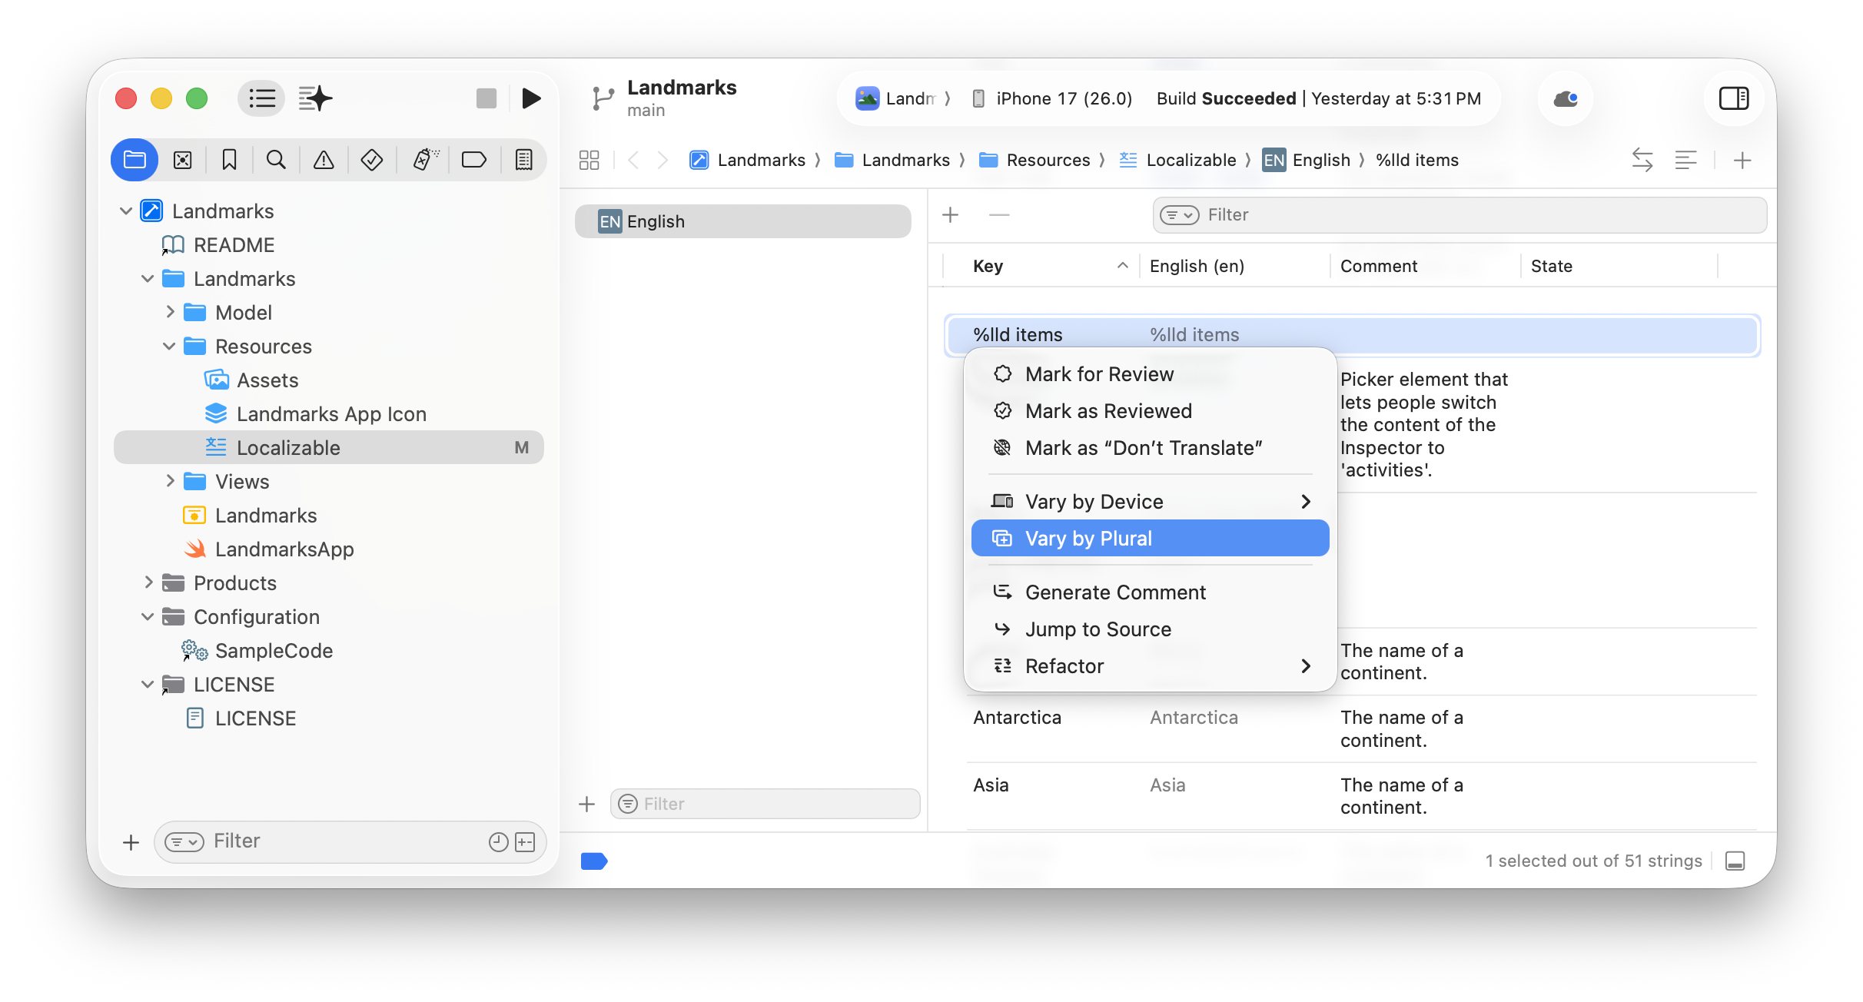Image resolution: width=1863 pixels, height=1002 pixels.
Task: Open the Bookmark navigator
Action: [229, 160]
